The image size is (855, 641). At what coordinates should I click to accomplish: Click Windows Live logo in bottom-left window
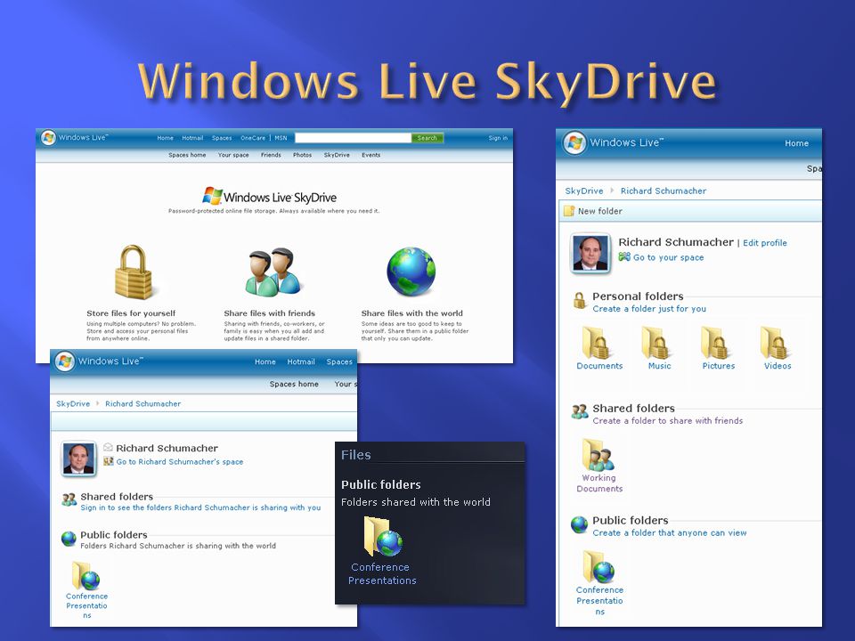(x=64, y=361)
